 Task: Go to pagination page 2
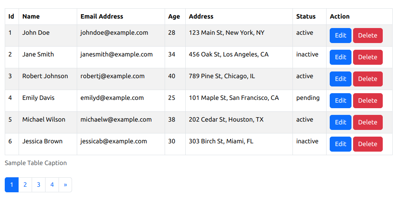point(25,185)
